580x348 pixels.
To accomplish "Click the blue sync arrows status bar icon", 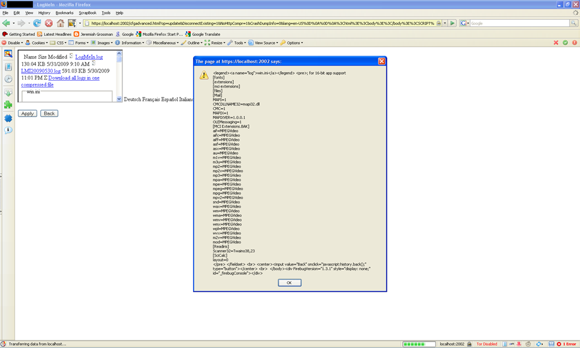I will 539,344.
